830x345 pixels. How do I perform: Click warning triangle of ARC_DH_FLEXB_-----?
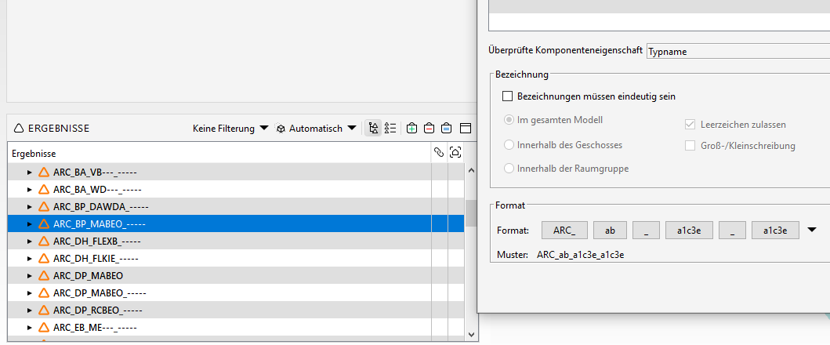coord(44,241)
